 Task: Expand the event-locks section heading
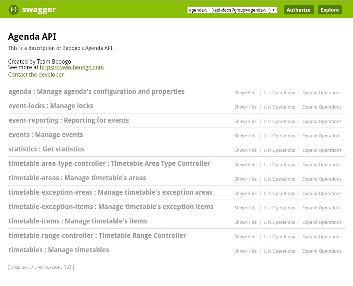pyautogui.click(x=51, y=106)
